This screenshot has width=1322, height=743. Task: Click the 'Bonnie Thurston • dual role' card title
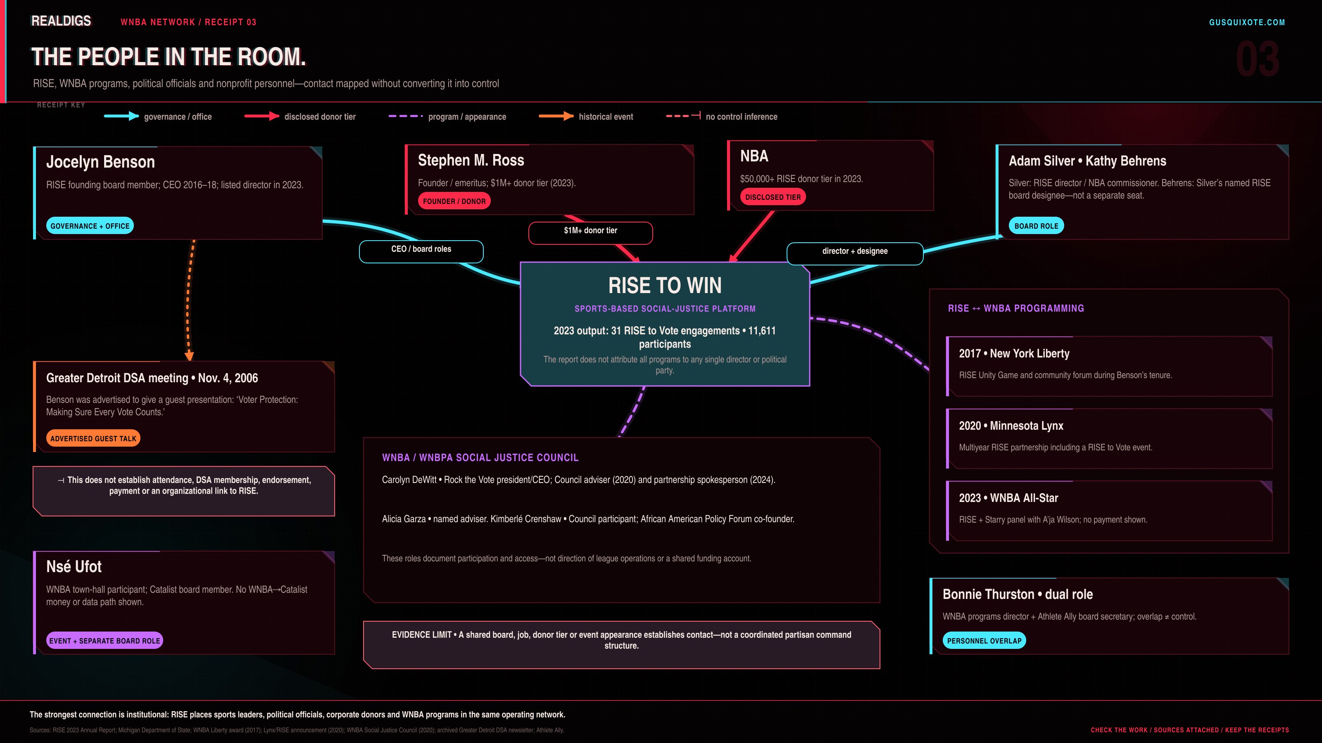coord(1018,595)
